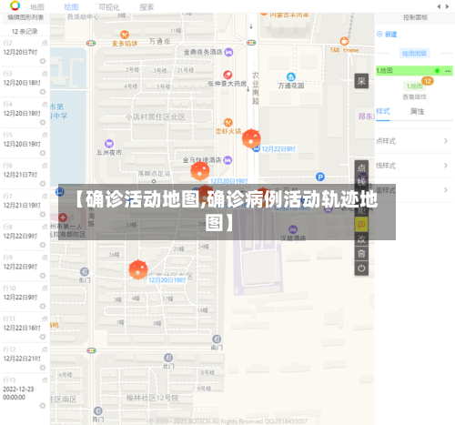Click the 12 条记录 header

pyautogui.click(x=25, y=31)
